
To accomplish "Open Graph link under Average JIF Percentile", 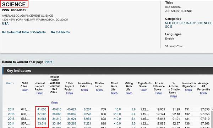I will tap(203, 93).
